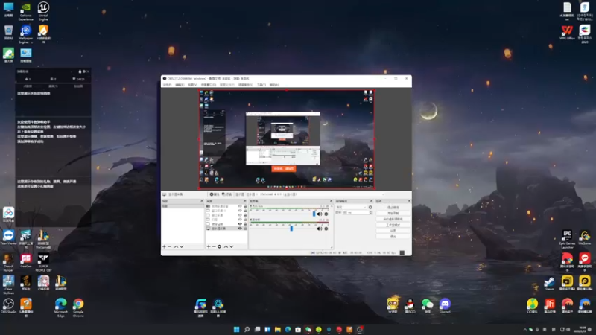Pop out the Audio Mixer dock panel
Screen dimensions: 596x335
(x=331, y=201)
